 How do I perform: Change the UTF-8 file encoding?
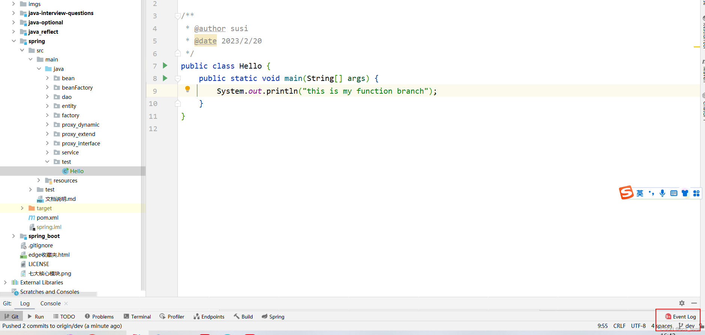pyautogui.click(x=638, y=326)
